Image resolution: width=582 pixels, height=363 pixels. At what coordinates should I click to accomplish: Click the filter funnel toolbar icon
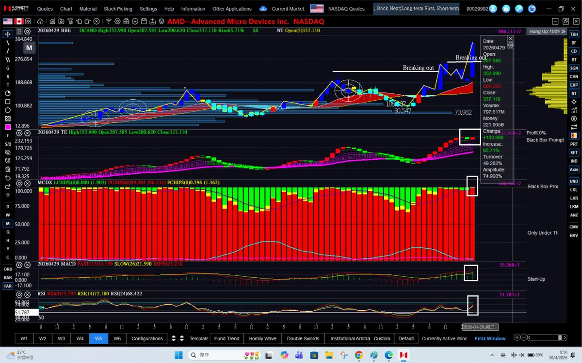70,21
